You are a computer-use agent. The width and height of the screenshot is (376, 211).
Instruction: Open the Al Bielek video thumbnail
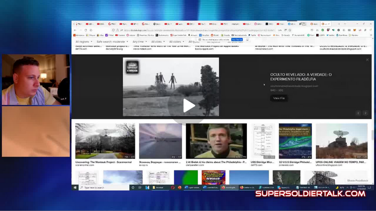[216, 141]
